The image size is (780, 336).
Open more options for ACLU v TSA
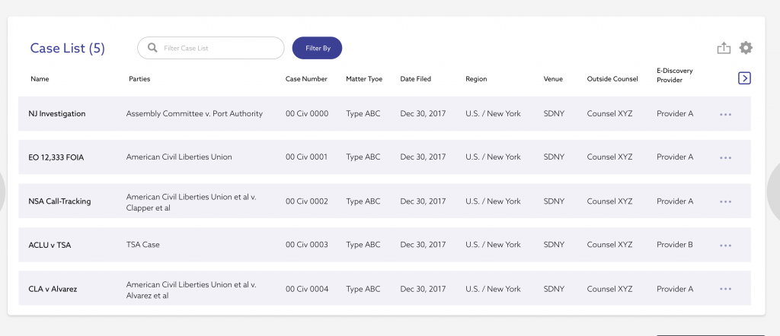pyautogui.click(x=725, y=246)
